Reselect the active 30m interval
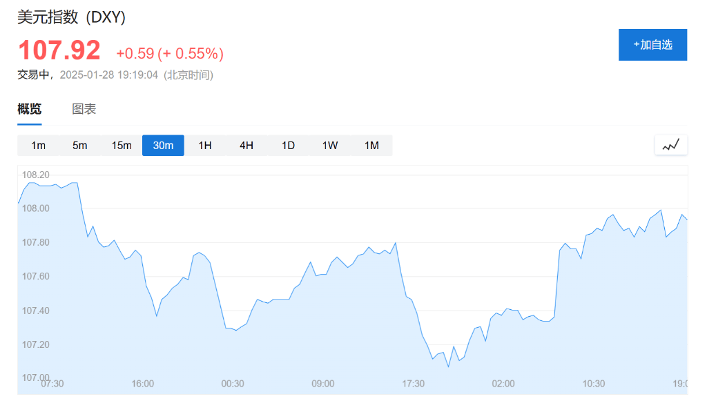Viewport: 707px width, 401px height. pyautogui.click(x=163, y=145)
